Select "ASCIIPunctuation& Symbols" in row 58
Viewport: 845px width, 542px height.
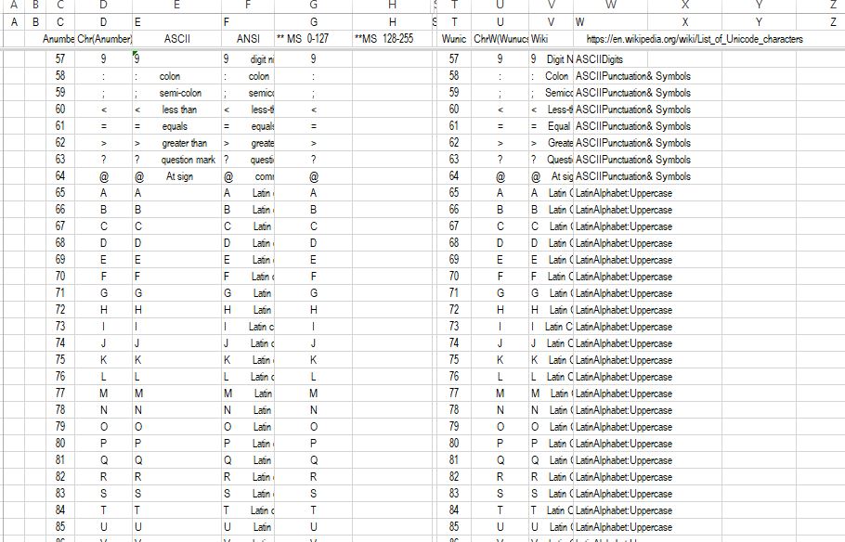click(x=632, y=76)
